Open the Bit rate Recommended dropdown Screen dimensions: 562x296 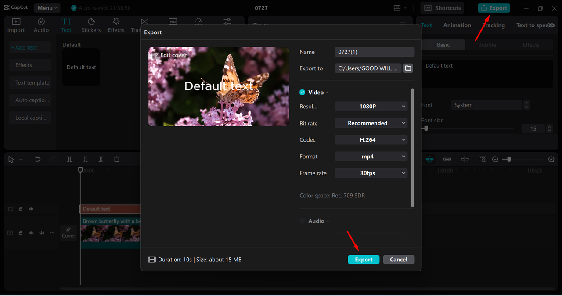coord(371,123)
